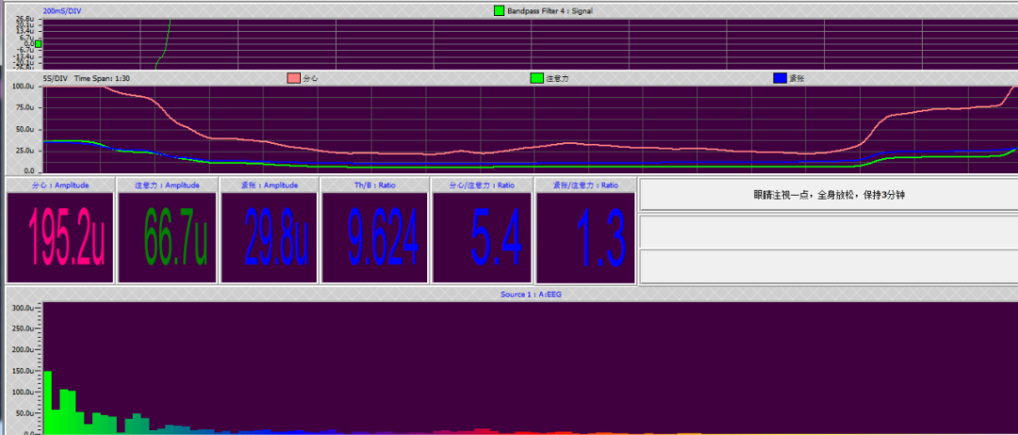Click the tallest green spectrum bar
1018x435 pixels.
[47, 402]
